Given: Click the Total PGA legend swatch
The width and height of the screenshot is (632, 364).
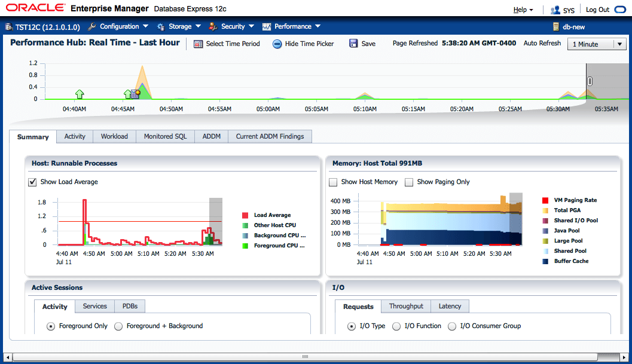Looking at the screenshot, I should [x=545, y=210].
